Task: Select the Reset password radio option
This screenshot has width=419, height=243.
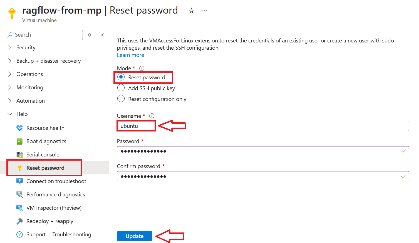Action: 121,77
